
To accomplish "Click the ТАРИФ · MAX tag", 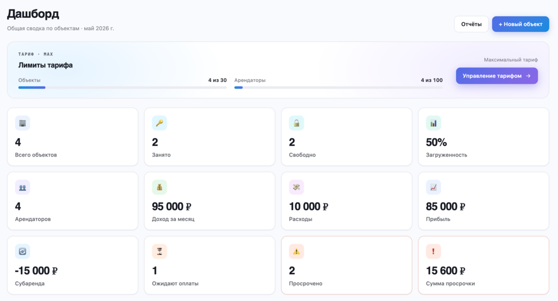I will [36, 54].
